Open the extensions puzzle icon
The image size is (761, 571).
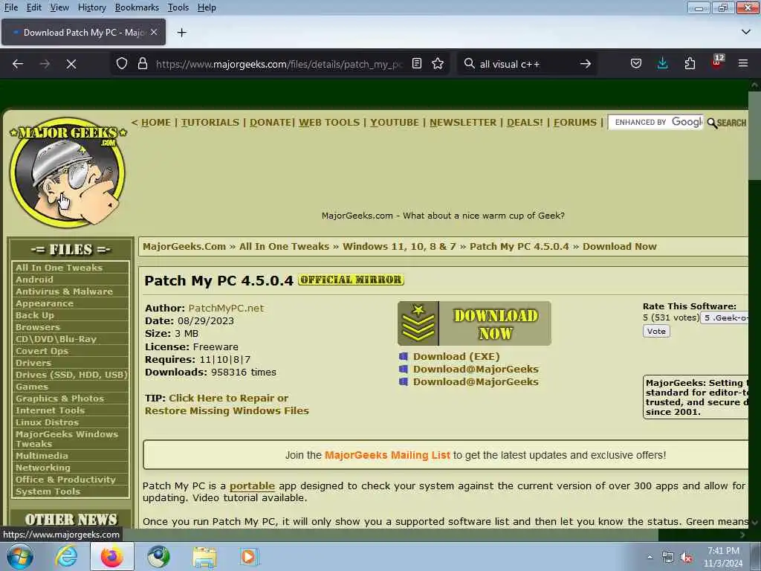coord(690,64)
